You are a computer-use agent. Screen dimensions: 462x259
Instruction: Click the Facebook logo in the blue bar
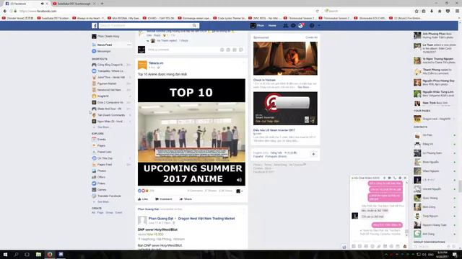(x=95, y=26)
